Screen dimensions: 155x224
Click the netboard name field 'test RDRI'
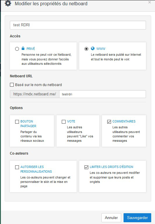tap(78, 25)
